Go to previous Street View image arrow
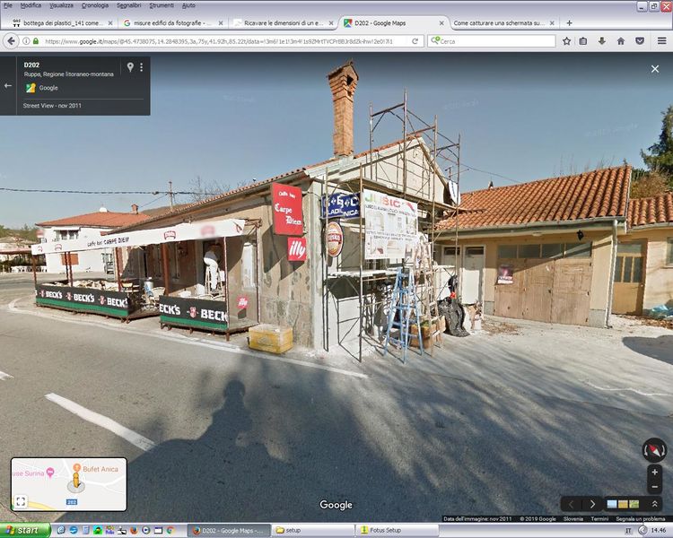 (x=572, y=504)
